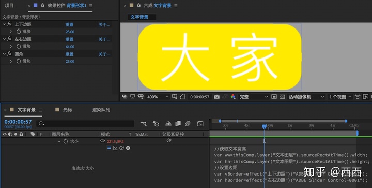Image resolution: width=372 pixels, height=188 pixels.
Task: Enable motion blur icon in timeline
Action: click(x=188, y=123)
